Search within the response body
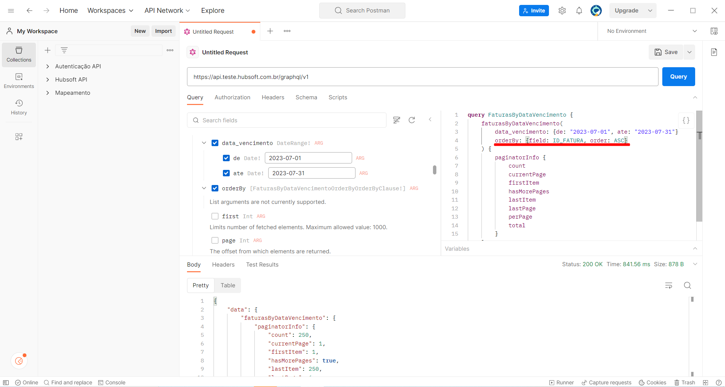The width and height of the screenshot is (725, 387). pyautogui.click(x=688, y=285)
